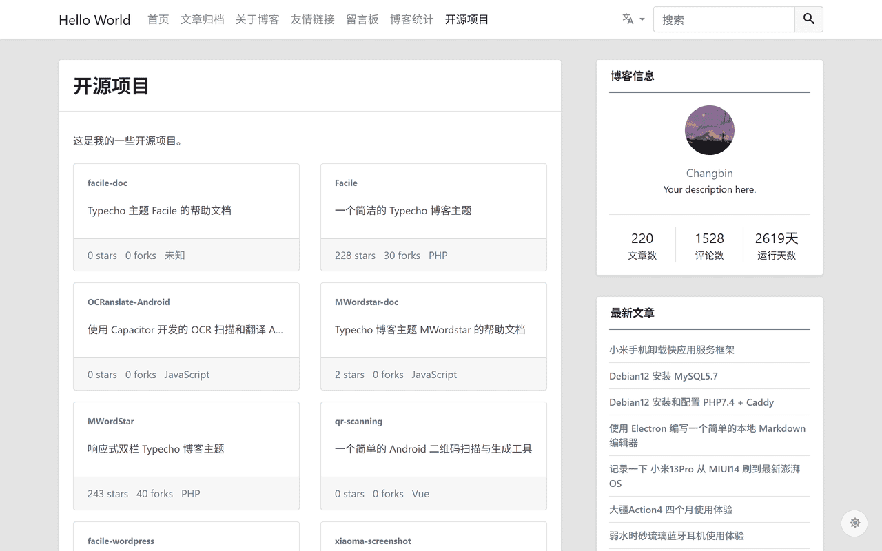This screenshot has height=551, width=882.
Task: Open article Debian12 安装和配置 PHP7.4 + Caddy
Action: click(x=691, y=402)
